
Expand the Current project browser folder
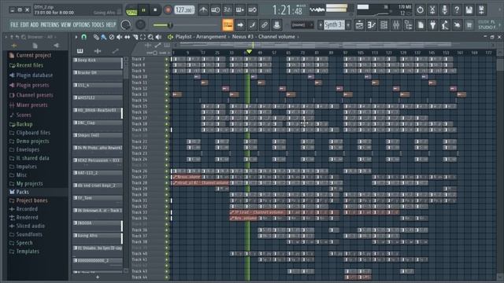(x=33, y=55)
